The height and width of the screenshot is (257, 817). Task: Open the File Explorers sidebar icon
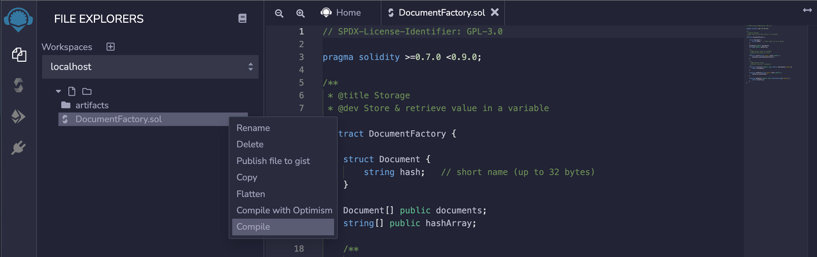tap(19, 55)
